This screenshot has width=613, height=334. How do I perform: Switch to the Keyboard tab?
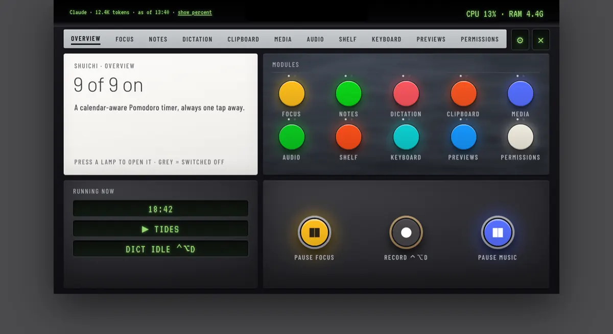[x=387, y=39]
